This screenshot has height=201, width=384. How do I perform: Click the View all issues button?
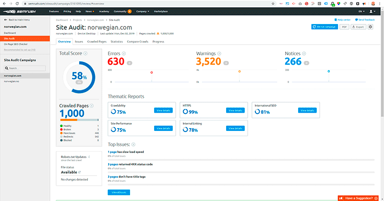[x=119, y=192]
